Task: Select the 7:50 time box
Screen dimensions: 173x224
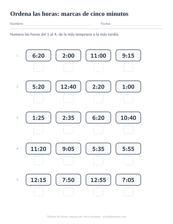Action: 68,180
